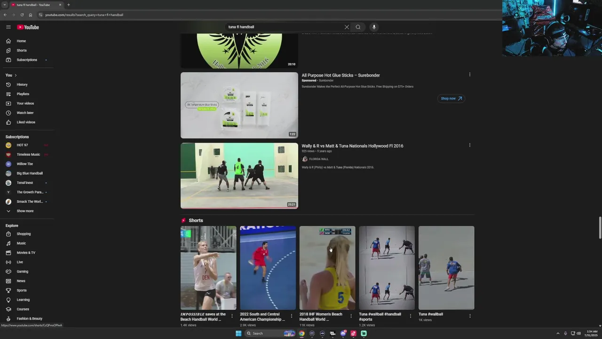Play the 2018 IHF Women's Beach short thumbnail
This screenshot has width=602, height=339.
[327, 268]
